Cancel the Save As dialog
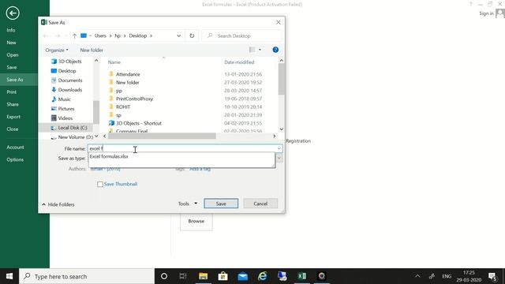Screen dimensions: 505x284 tap(260, 204)
